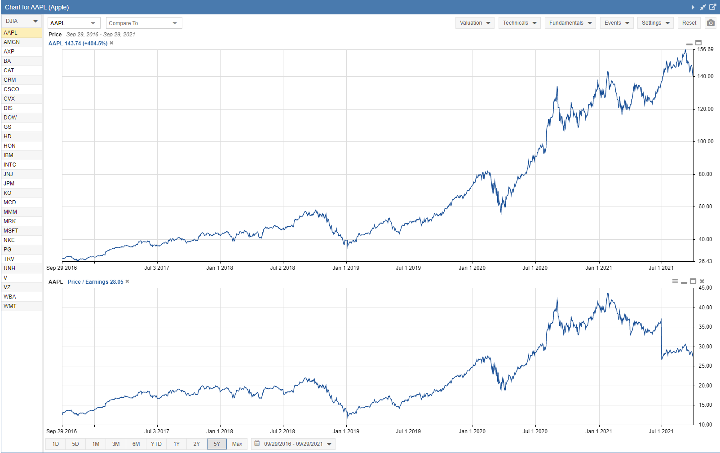
Task: Click the Price / Earnings label link
Action: pyautogui.click(x=95, y=282)
